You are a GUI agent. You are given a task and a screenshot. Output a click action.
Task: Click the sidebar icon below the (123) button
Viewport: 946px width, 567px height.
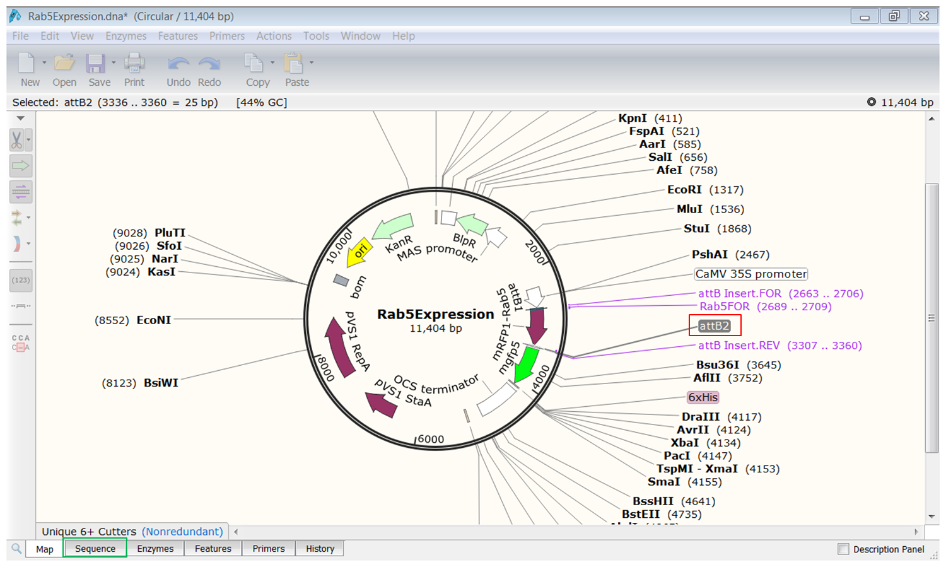tap(21, 306)
